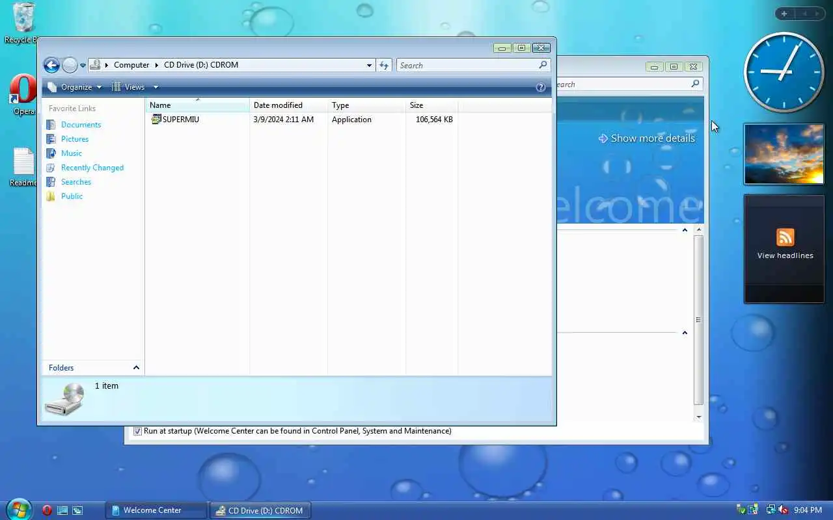Open address bar previous locations dropdown

[369, 65]
